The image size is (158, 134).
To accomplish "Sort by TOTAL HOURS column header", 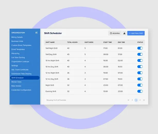I will pyautogui.click(x=72, y=42).
